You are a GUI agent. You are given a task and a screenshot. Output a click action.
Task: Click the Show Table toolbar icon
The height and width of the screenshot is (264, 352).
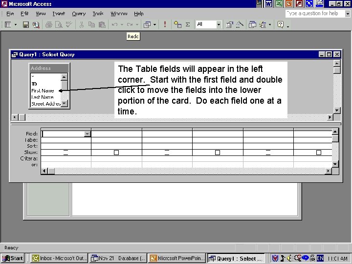177,24
